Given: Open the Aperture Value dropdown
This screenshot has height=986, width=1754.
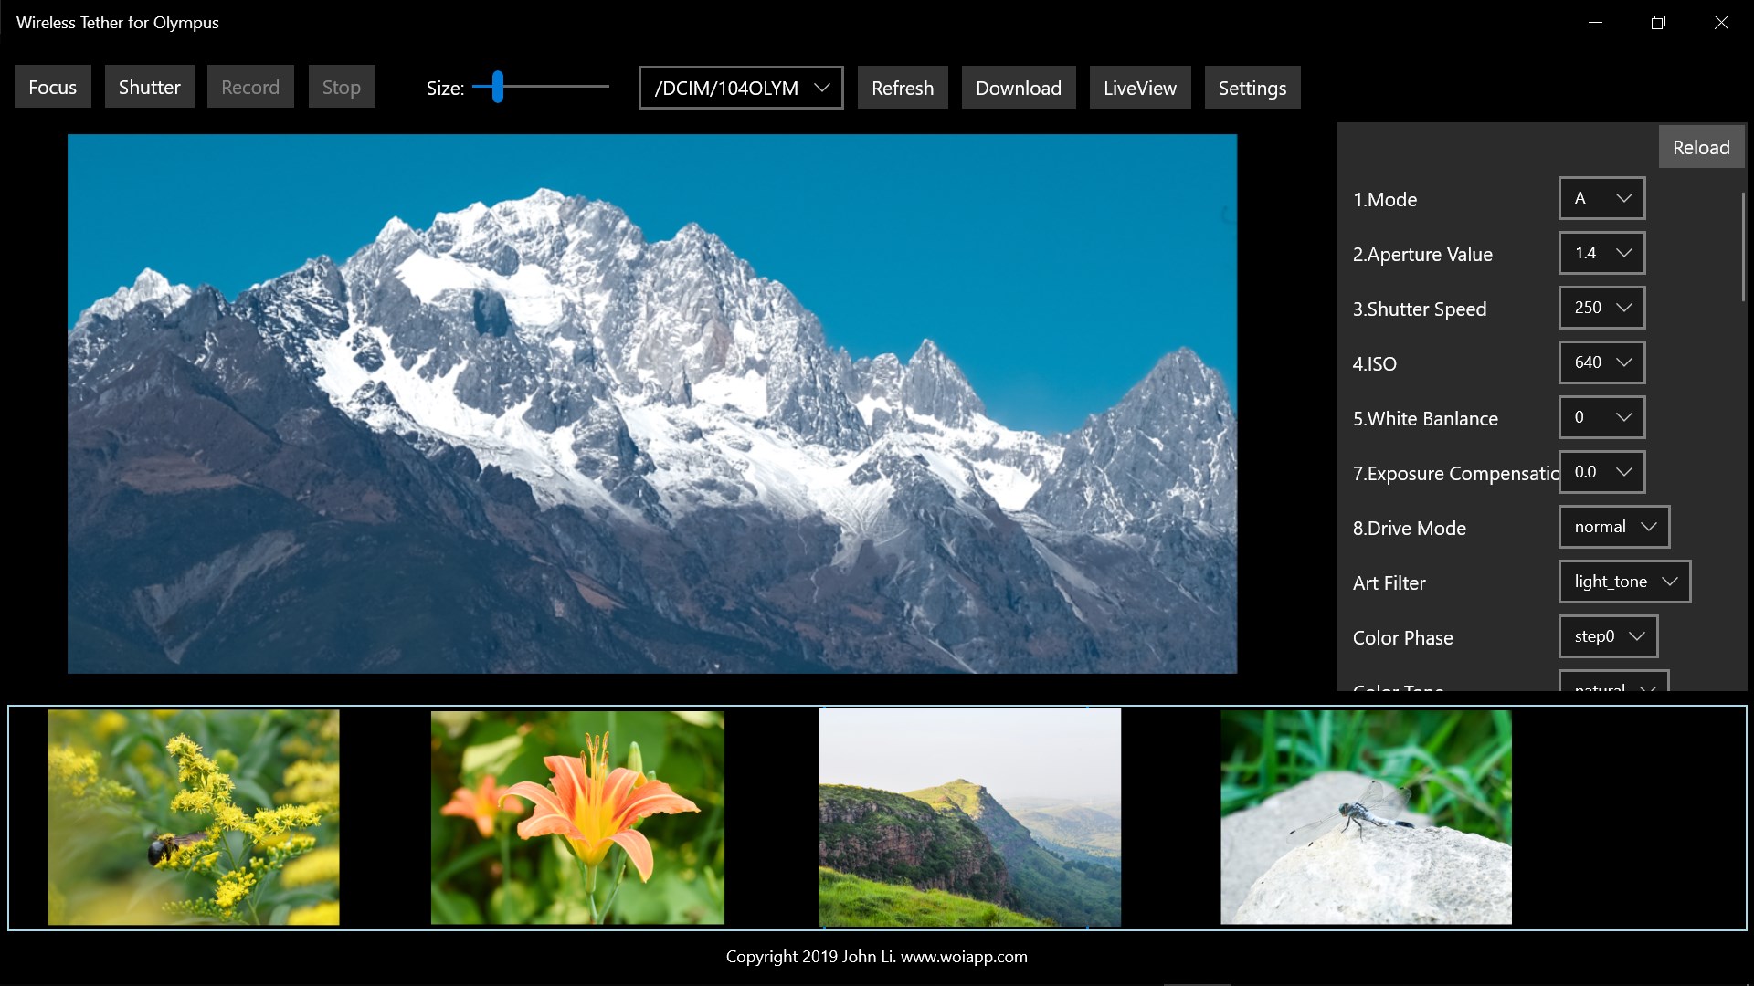Looking at the screenshot, I should pos(1601,253).
